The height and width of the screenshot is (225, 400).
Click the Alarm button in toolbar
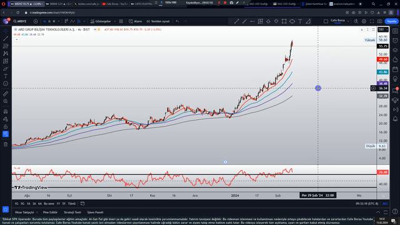point(135,21)
